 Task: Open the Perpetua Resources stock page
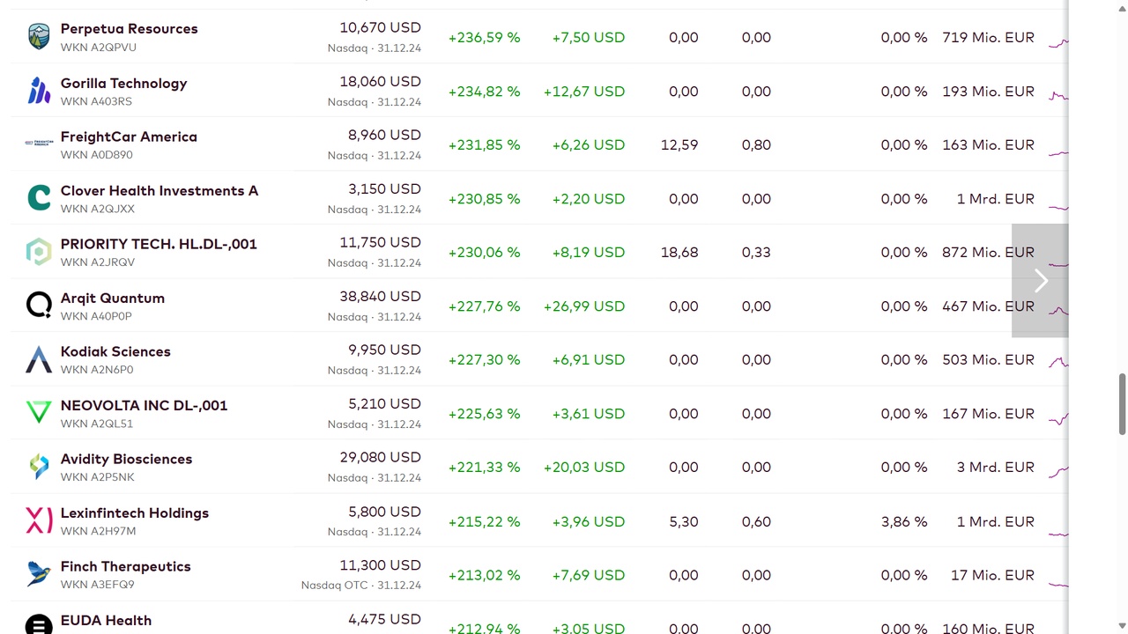tap(129, 28)
